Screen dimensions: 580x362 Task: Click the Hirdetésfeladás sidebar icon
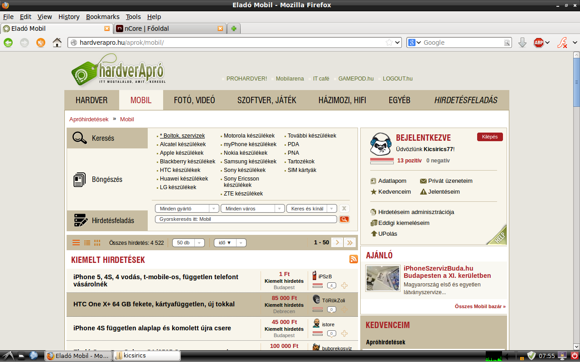pos(80,221)
